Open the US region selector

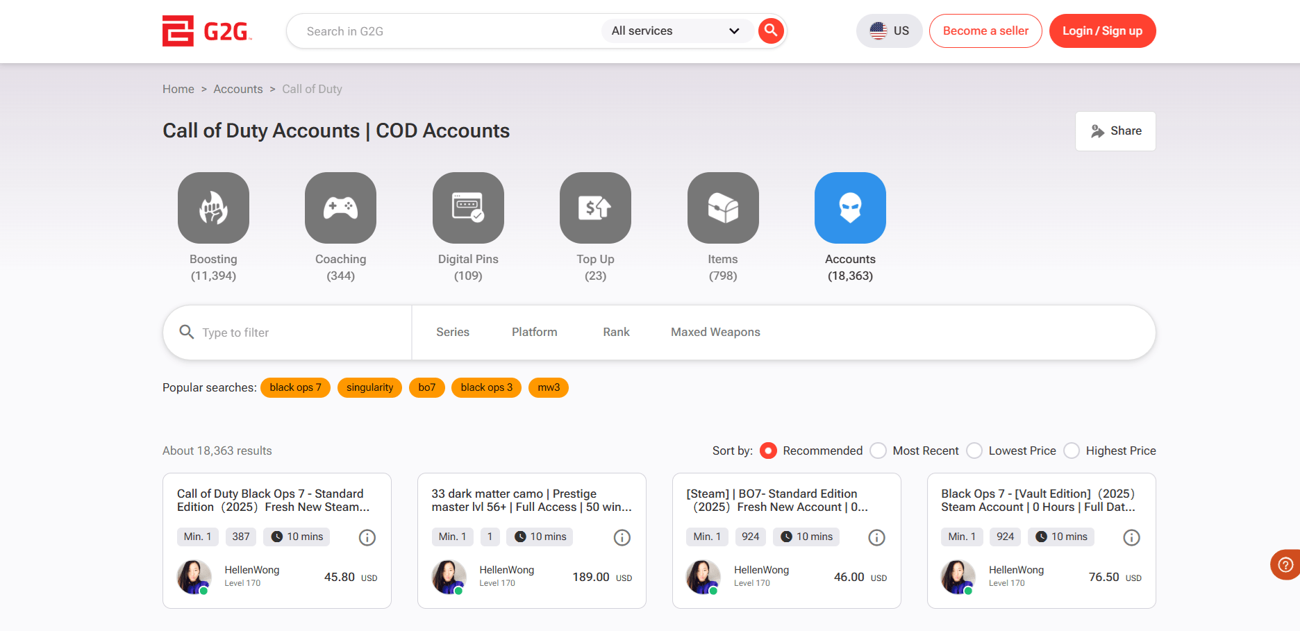click(x=889, y=31)
